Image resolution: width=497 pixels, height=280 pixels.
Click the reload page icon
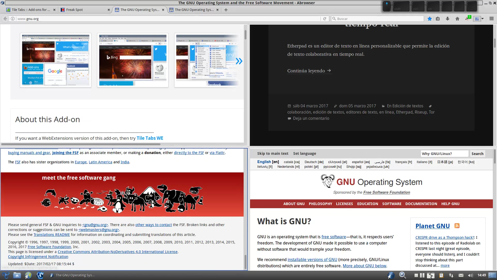point(325,19)
